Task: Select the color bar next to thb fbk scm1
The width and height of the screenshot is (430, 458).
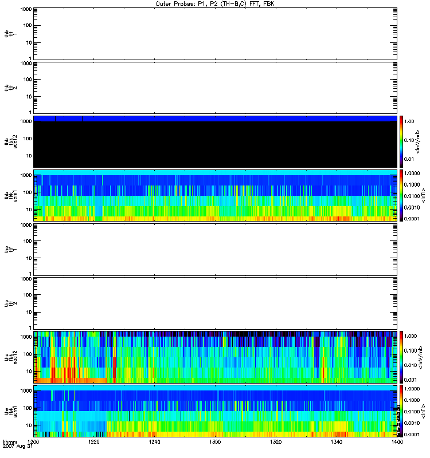Action: (x=403, y=195)
